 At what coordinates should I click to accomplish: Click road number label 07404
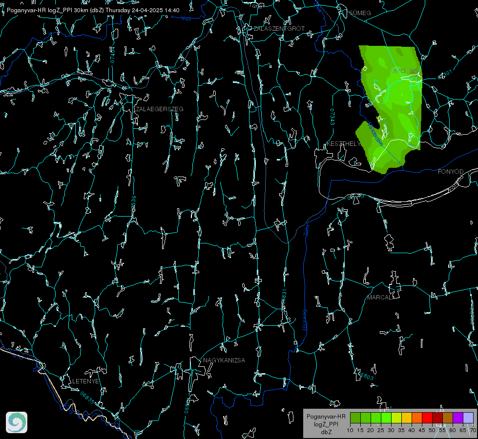coord(113,55)
